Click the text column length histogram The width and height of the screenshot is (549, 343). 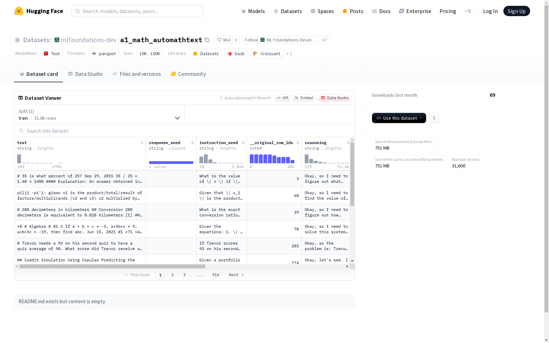pos(39,158)
